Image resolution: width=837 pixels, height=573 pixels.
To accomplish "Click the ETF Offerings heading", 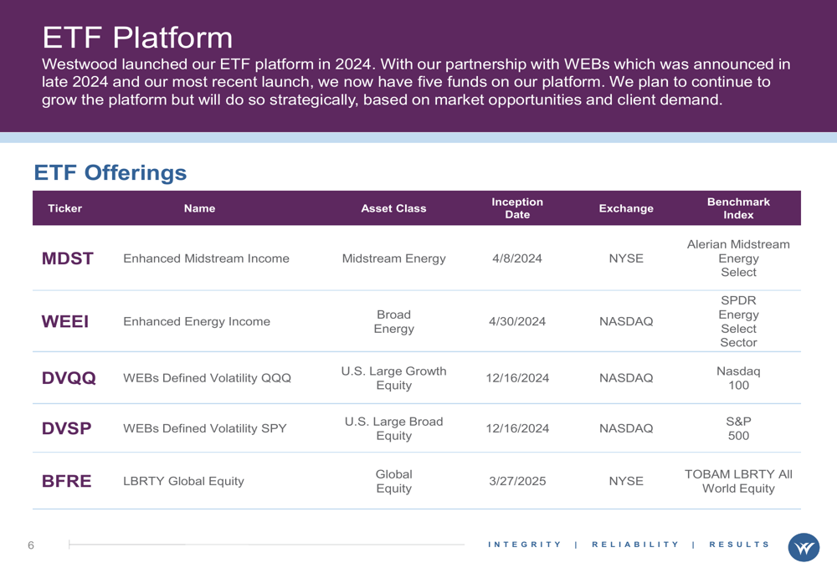I will coord(110,173).
